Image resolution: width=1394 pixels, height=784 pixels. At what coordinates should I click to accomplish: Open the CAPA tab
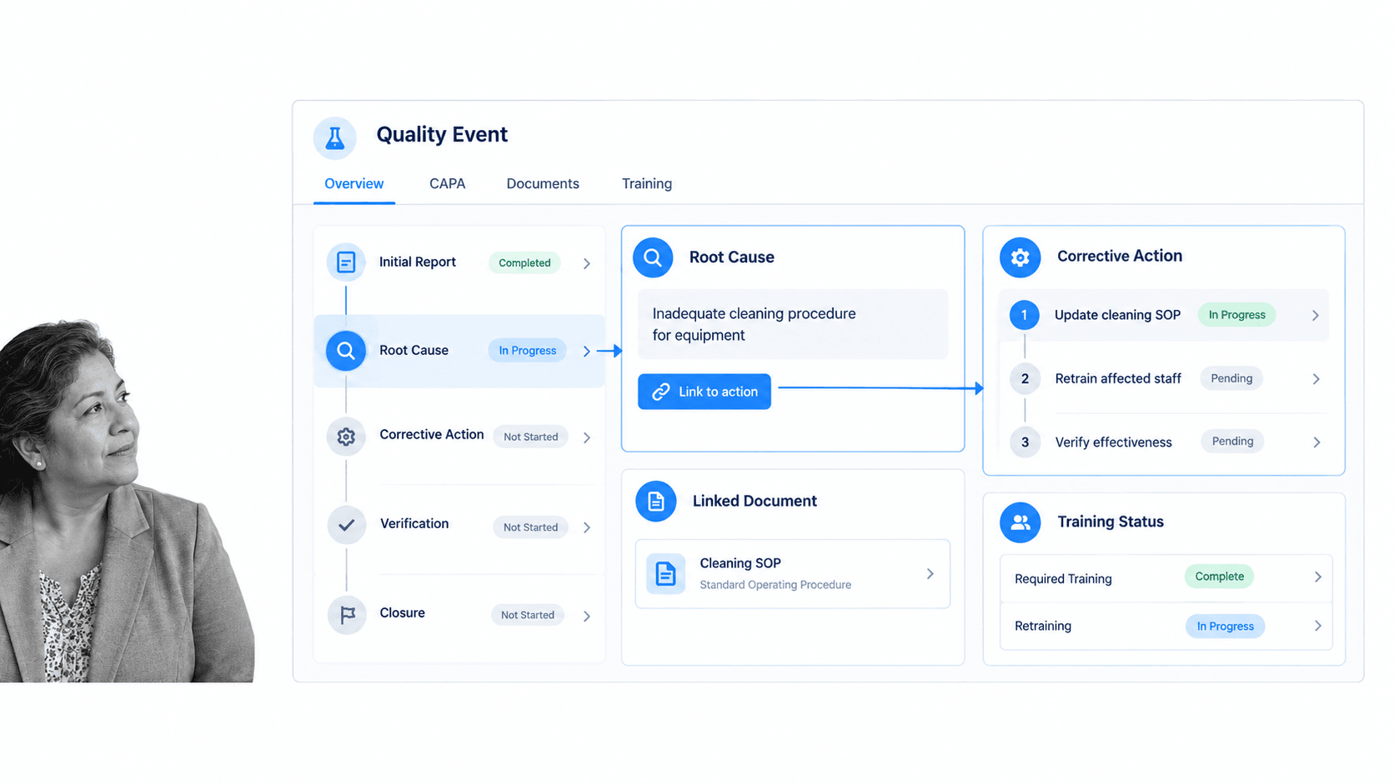[448, 184]
